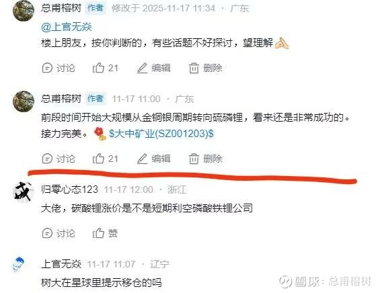Edit the comment about 大中矿业
This screenshot has width=382, height=293.
pos(153,159)
